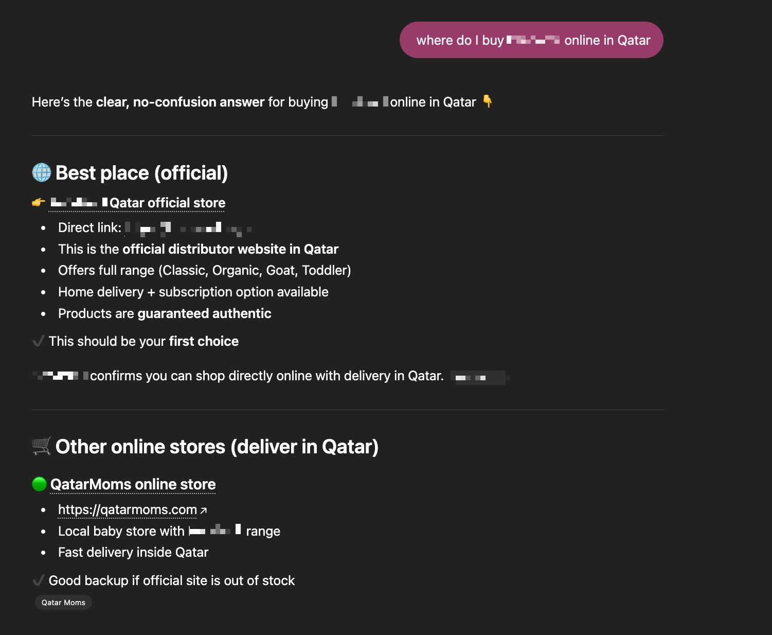Screen dimensions: 772x635
Task: Click the checkmark before first choice line
Action: tap(38, 341)
